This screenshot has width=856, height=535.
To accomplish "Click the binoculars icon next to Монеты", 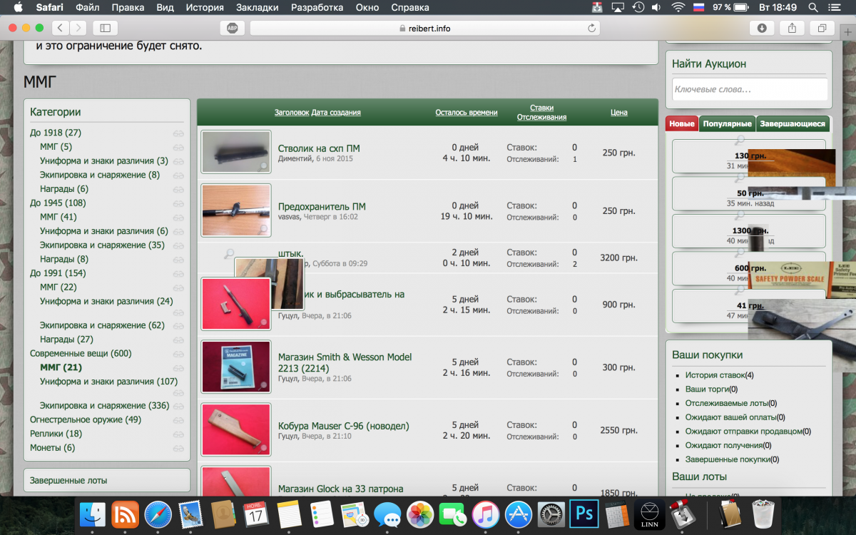I will pyautogui.click(x=178, y=448).
